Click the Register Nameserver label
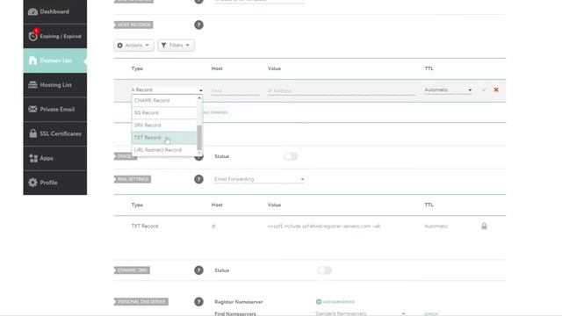562x316 pixels. point(239,302)
